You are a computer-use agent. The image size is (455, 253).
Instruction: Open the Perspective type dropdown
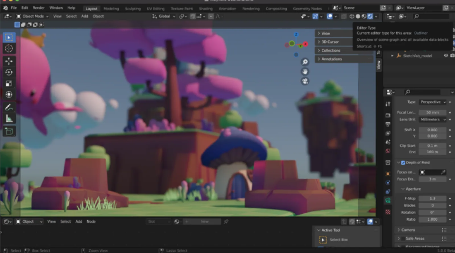[x=433, y=102]
